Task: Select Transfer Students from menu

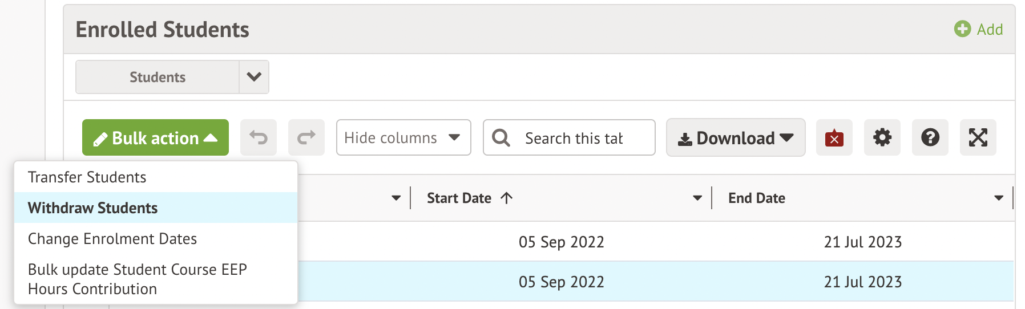Action: point(87,177)
